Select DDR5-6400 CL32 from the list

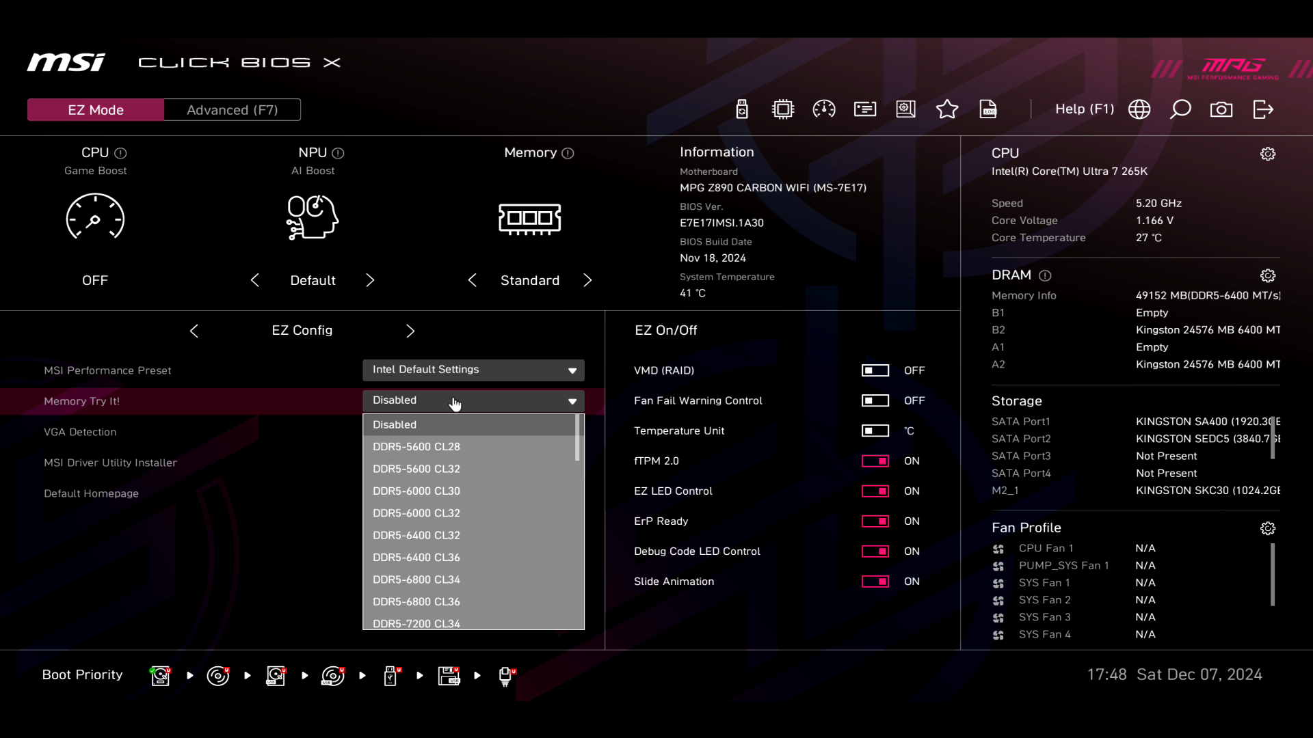[x=416, y=535]
